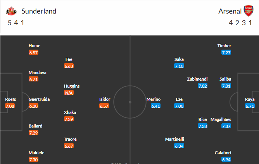259x164 pixels.
Task: Click Xhaka's 7.39 rating badge
Action: [69, 119]
